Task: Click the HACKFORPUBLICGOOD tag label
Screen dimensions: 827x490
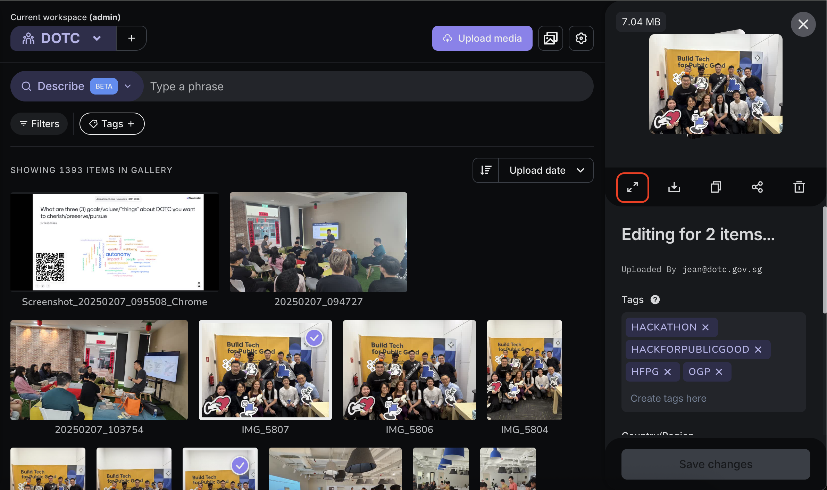Action: [x=690, y=350]
